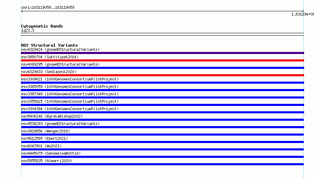Select the blue bar under esv3355615
This screenshot has width=314, height=178.
tap(162, 105)
